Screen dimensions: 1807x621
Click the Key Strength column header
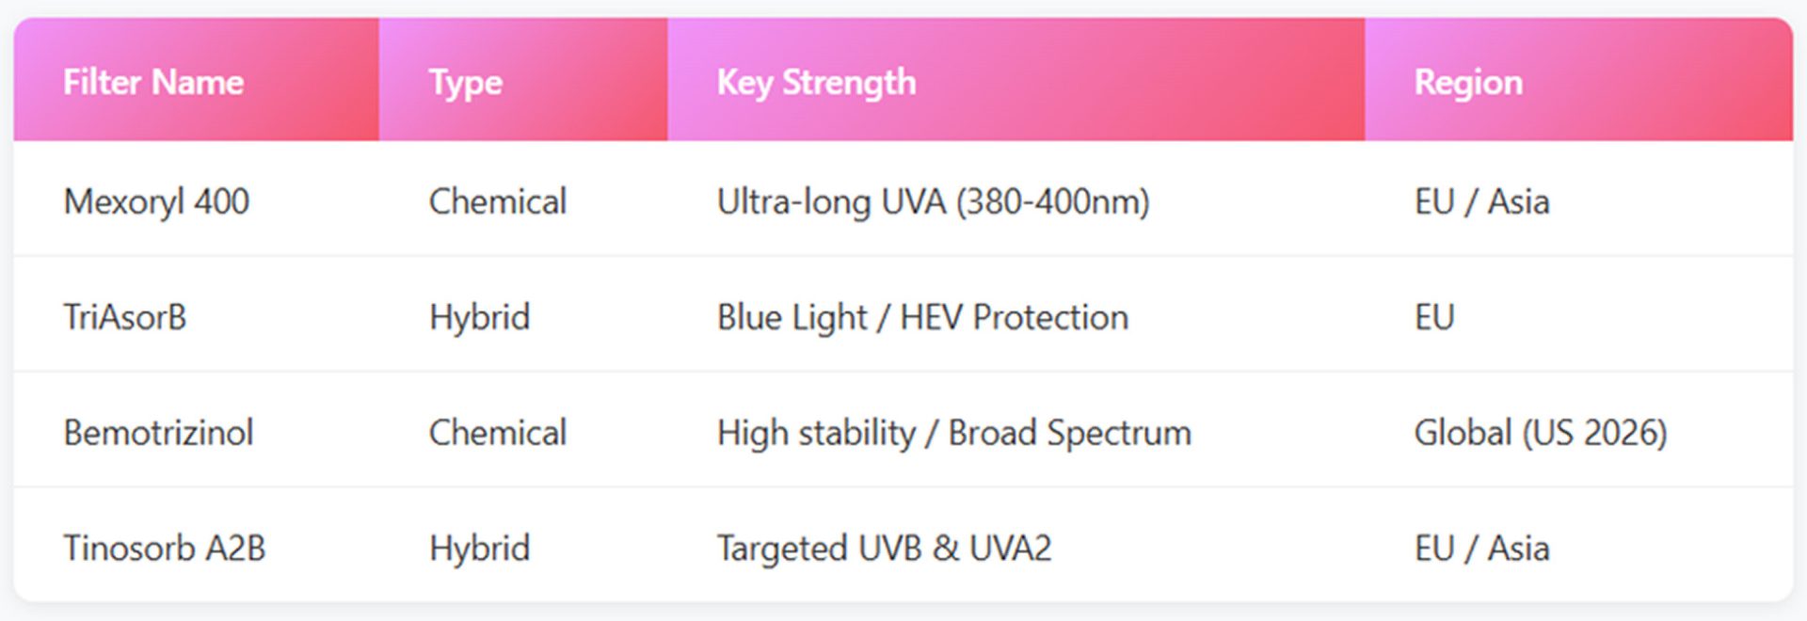816,83
